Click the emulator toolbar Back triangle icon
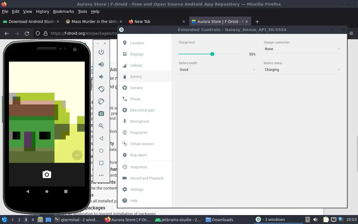 pyautogui.click(x=101, y=138)
